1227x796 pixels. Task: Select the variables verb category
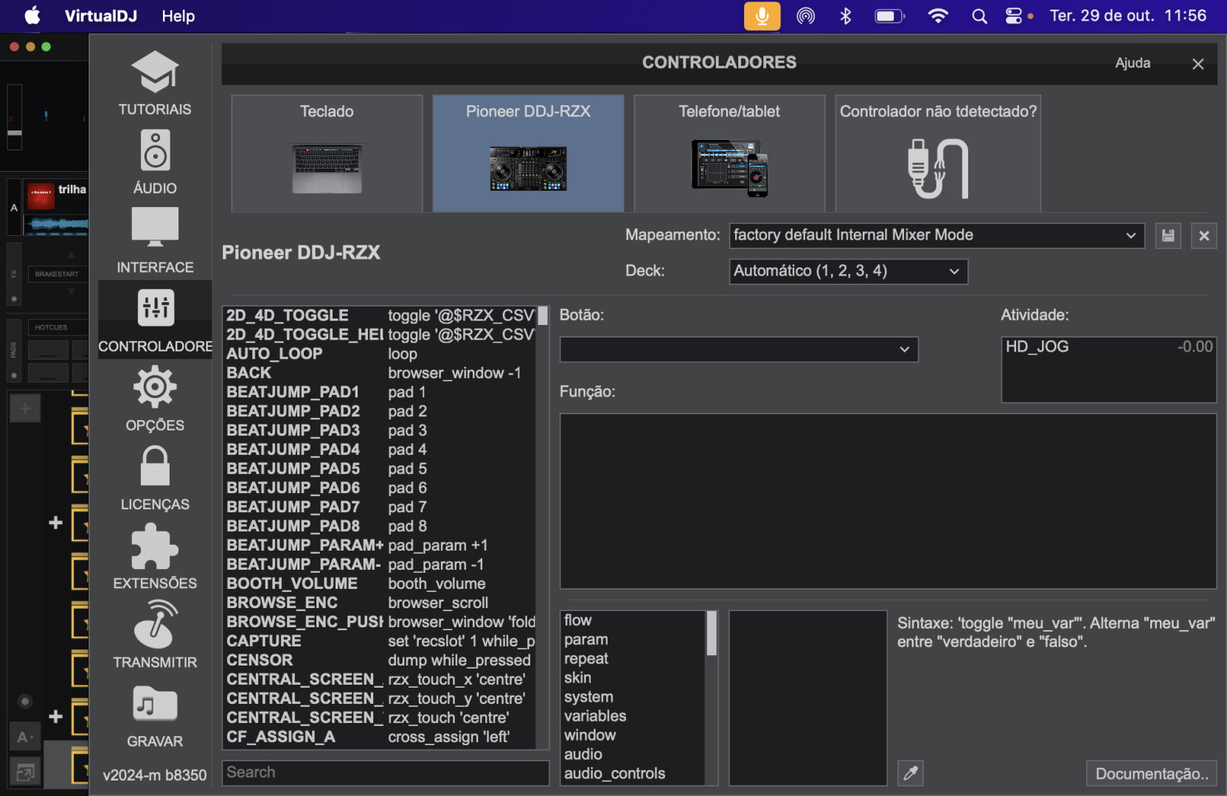(633, 716)
